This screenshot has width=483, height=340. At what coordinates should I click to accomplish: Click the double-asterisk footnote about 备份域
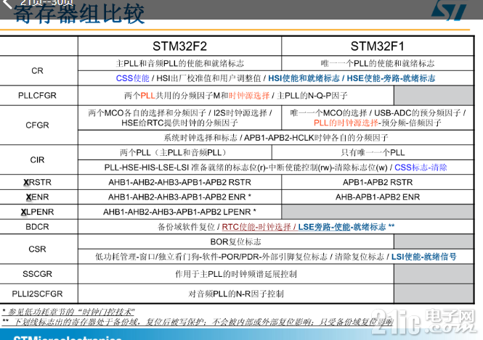click(198, 322)
